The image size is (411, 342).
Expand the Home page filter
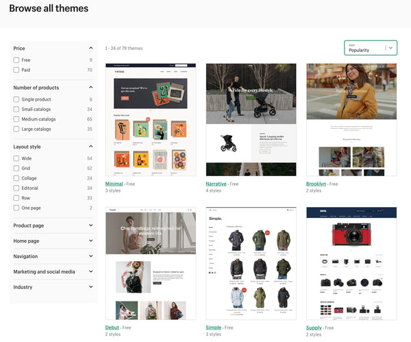tap(90, 241)
